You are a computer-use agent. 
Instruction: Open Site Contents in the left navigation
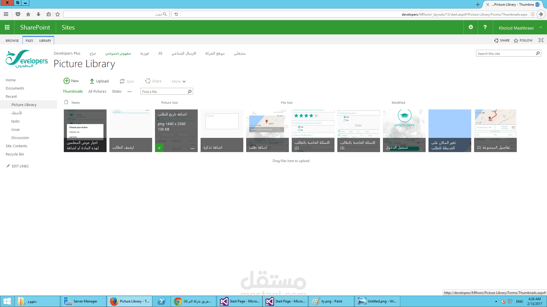click(17, 146)
